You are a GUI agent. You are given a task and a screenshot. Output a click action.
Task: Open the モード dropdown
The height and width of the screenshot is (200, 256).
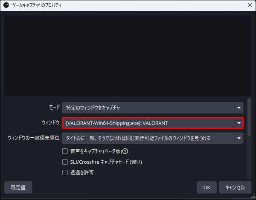pyautogui.click(x=152, y=107)
